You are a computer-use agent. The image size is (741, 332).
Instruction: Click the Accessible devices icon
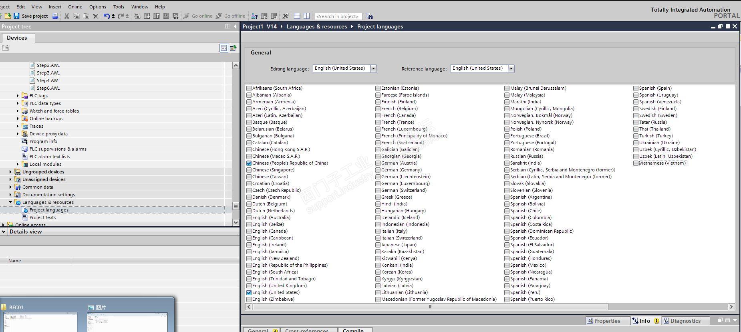pos(255,16)
